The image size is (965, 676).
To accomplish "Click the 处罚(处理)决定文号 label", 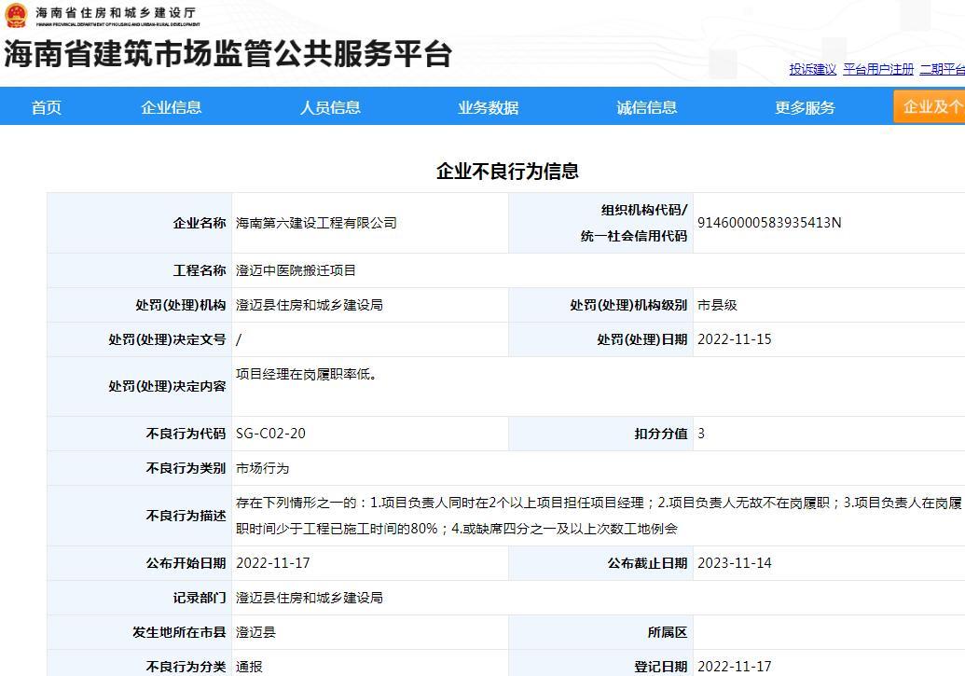I will (x=168, y=339).
